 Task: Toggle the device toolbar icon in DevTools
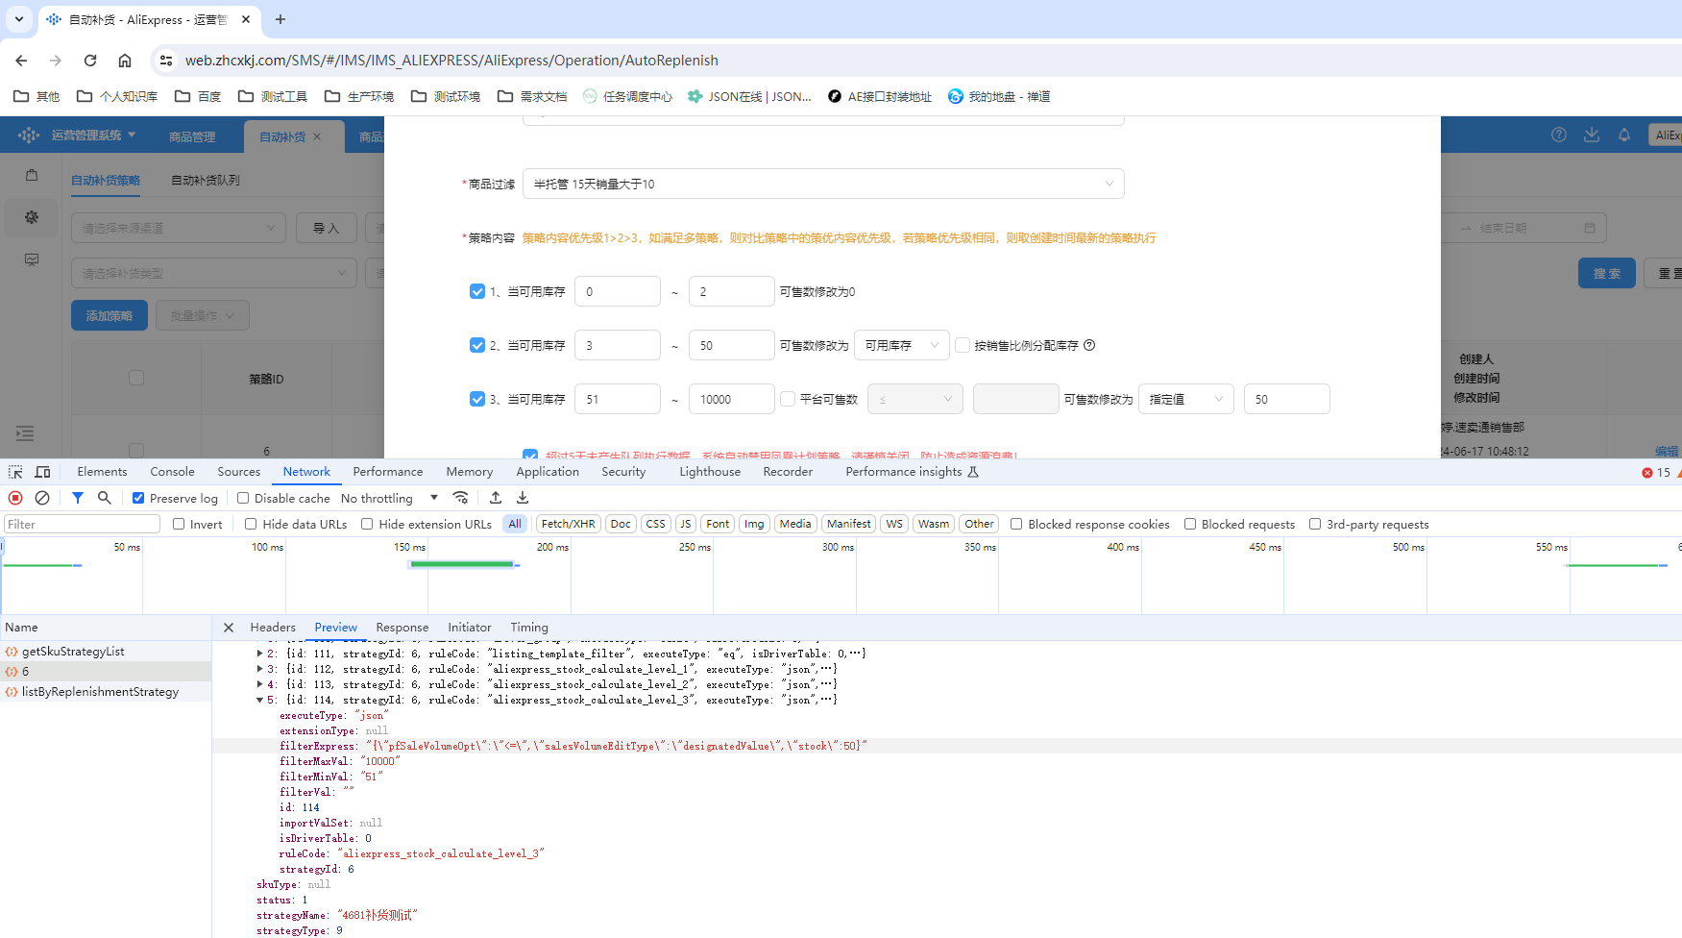click(42, 472)
